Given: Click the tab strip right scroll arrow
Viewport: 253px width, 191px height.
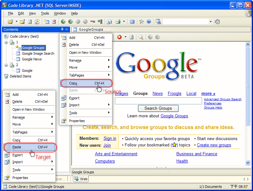Looking at the screenshot, I should 248,179.
